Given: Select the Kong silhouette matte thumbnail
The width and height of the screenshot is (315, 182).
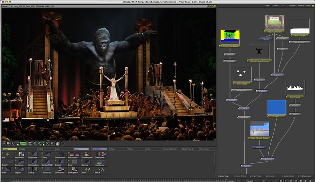Looking at the screenshot, I should click(259, 52).
